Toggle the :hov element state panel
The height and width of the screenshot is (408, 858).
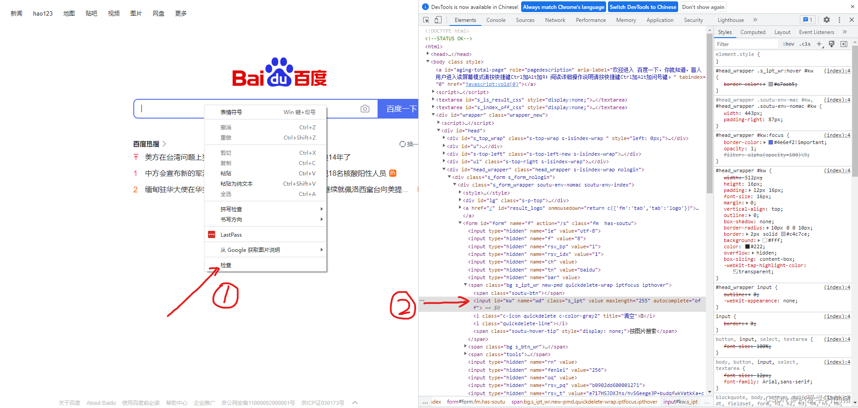pos(789,44)
